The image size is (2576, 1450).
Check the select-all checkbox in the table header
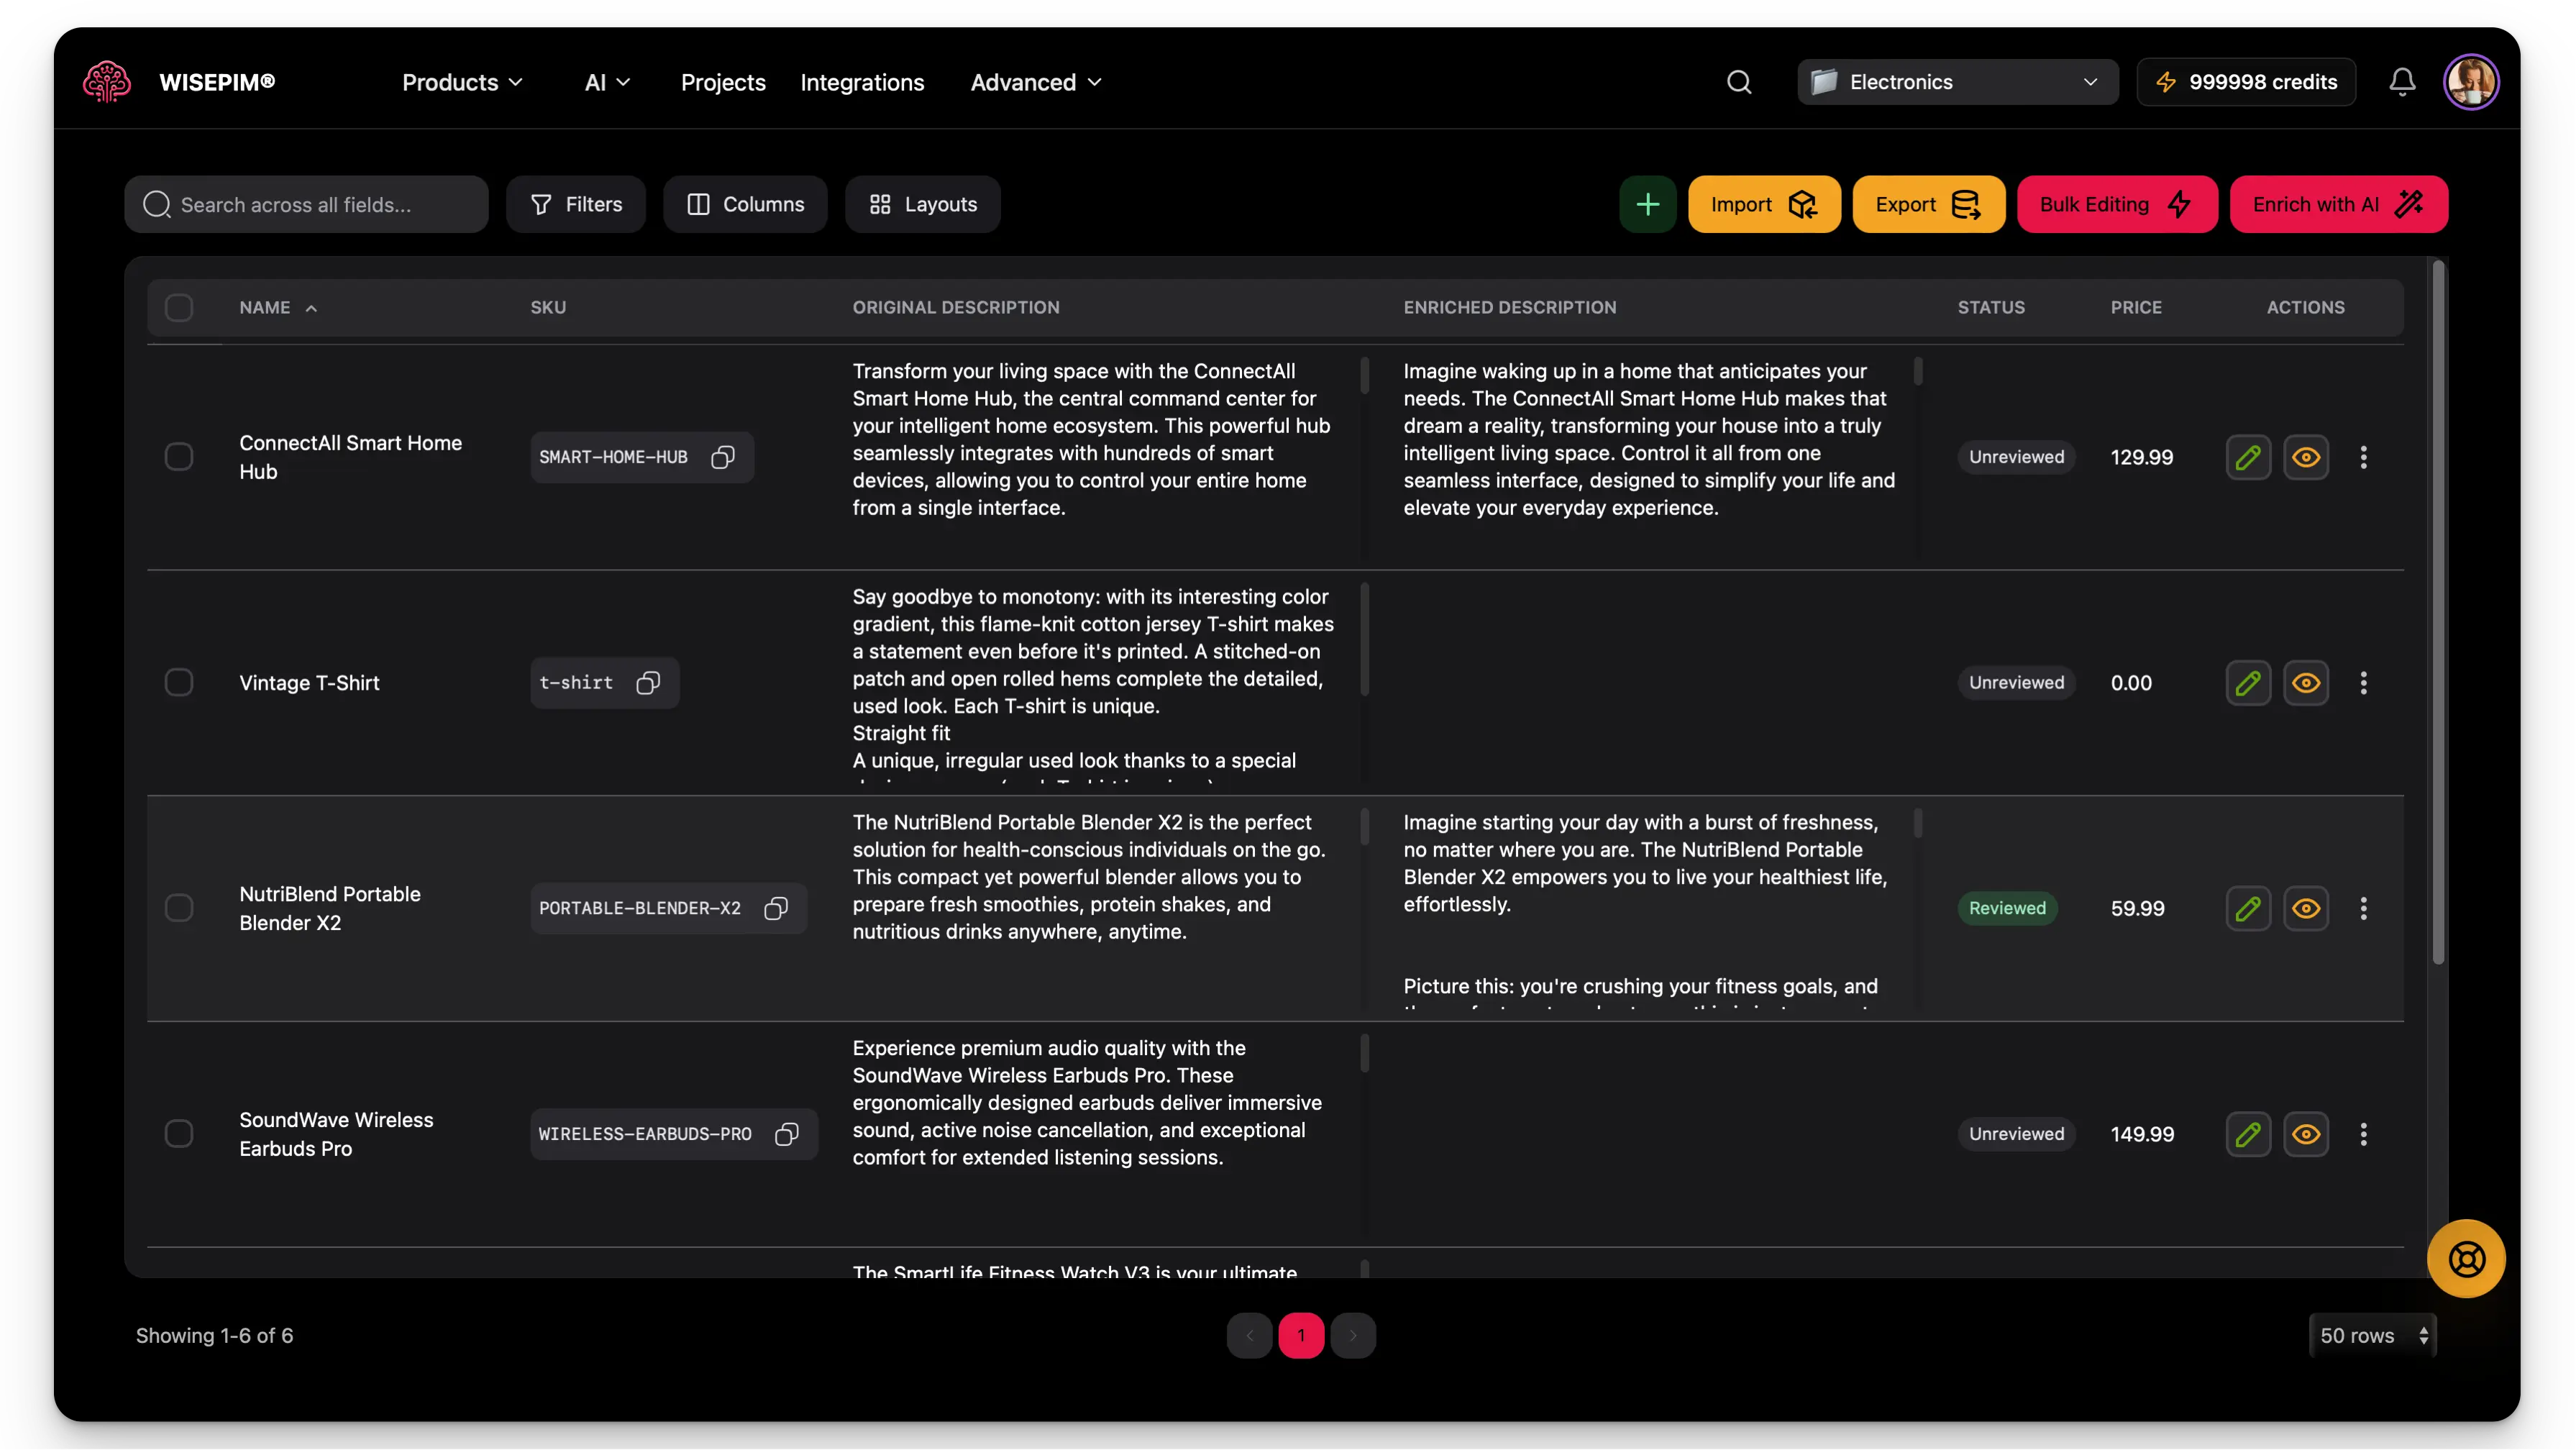(x=180, y=307)
